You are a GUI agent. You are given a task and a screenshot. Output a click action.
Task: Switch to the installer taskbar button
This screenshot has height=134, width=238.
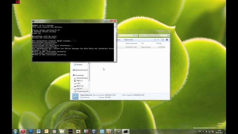118,131
